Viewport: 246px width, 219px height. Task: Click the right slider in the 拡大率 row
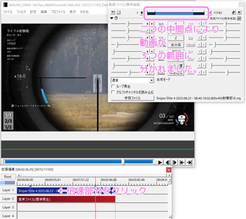tap(225, 45)
